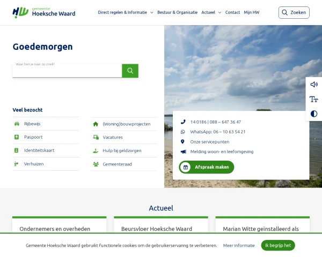Click the calendar icon on Afspraak maken

click(x=186, y=167)
